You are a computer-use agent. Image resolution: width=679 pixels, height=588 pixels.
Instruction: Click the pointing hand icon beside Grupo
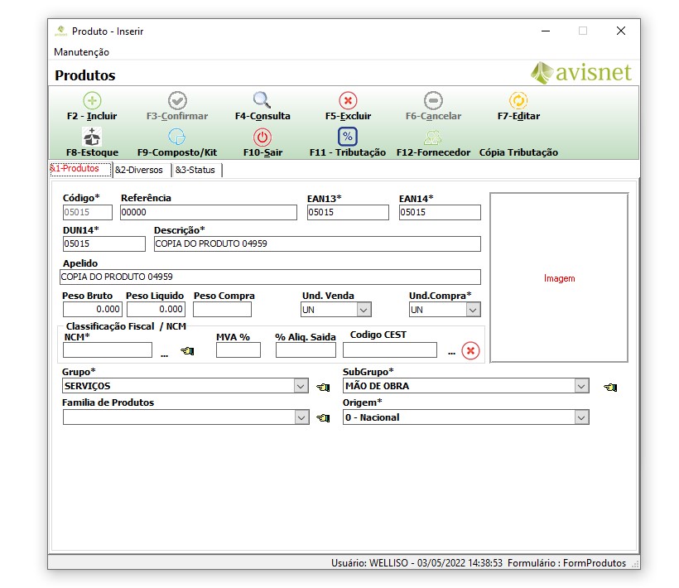(323, 387)
